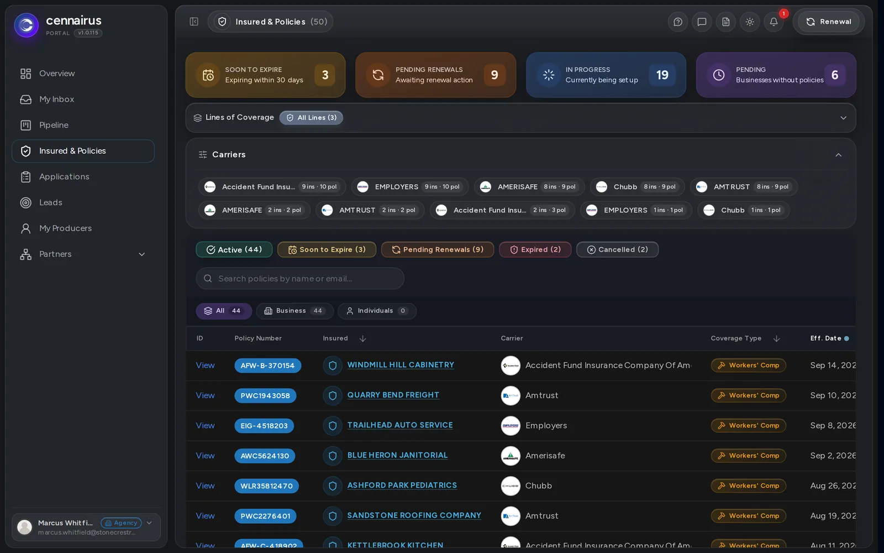884x553 pixels.
Task: Click the shield icon beside Quarry Bend Freight
Action: click(x=333, y=395)
